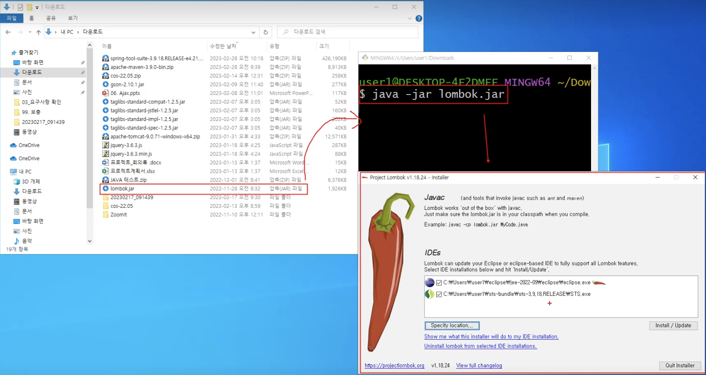
Task: Sort by the 이름 column header
Action: coord(107,46)
